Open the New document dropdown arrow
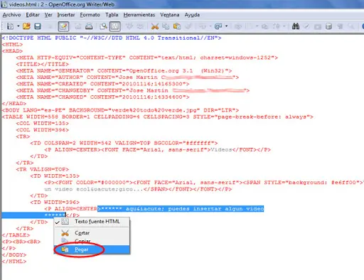This screenshot has width=364, height=280. coord(18,26)
